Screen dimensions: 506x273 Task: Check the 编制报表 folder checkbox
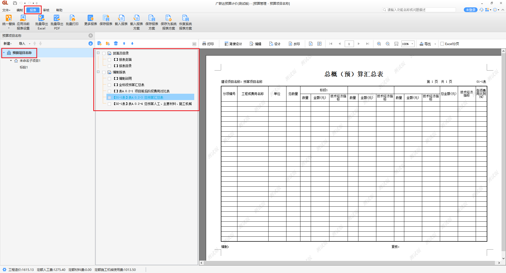tap(104, 72)
